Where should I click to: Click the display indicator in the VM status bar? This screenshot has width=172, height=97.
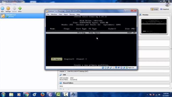tap(116, 68)
